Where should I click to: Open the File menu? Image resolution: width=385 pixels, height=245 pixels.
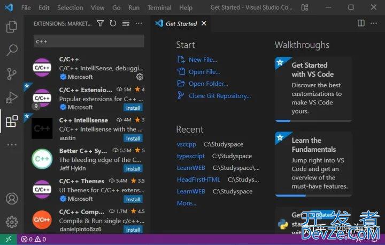coord(26,8)
